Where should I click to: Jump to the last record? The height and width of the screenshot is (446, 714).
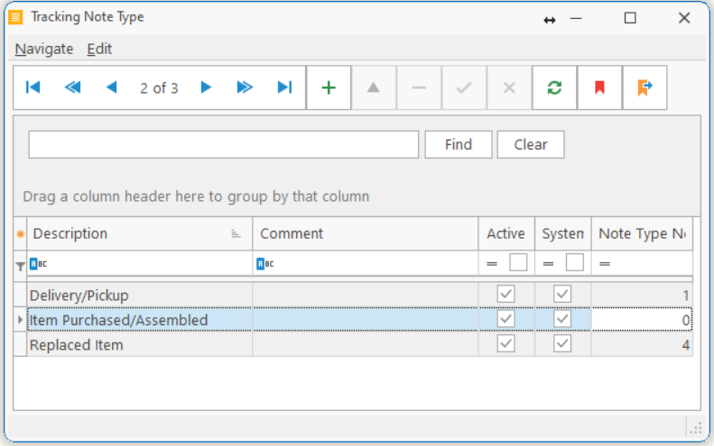[x=284, y=87]
